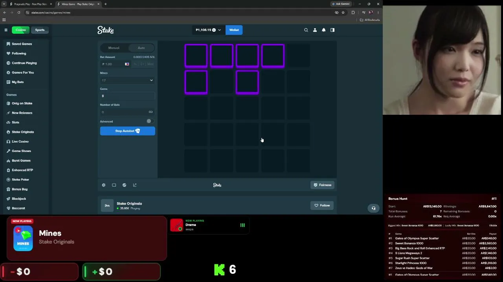Select the Mines Game browser tab
The image size is (503, 282).
coord(78,4)
